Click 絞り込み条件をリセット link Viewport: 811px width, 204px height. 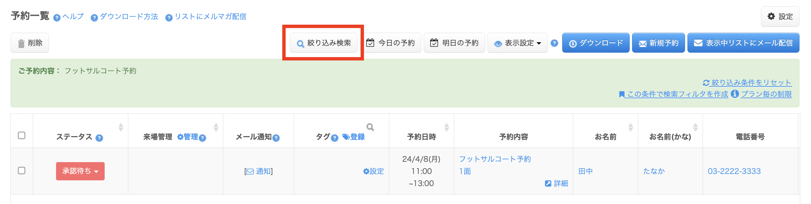[x=747, y=83]
